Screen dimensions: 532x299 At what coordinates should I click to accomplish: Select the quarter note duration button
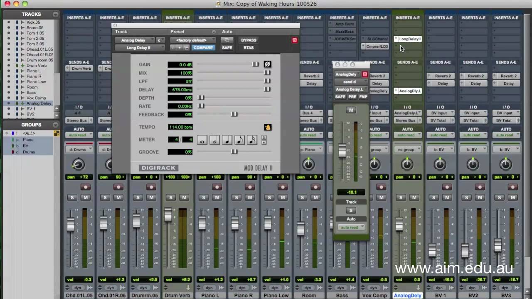pos(227,140)
